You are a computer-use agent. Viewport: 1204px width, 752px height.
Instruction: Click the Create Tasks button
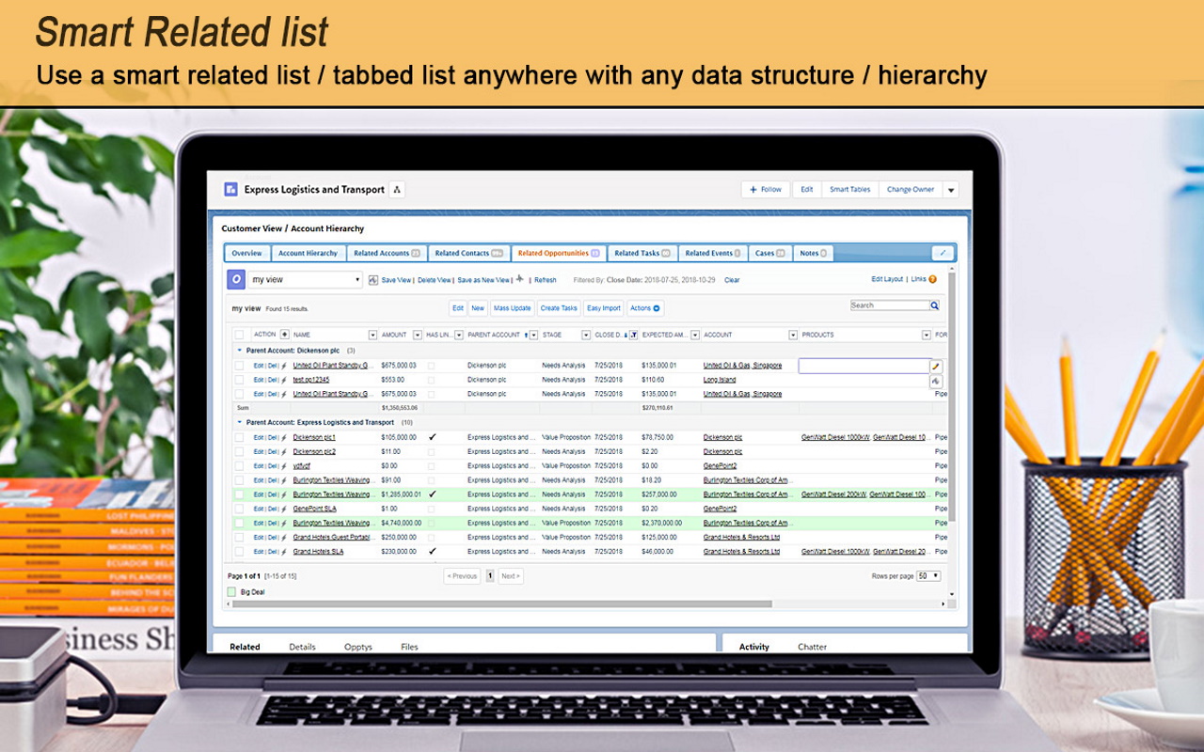(559, 308)
